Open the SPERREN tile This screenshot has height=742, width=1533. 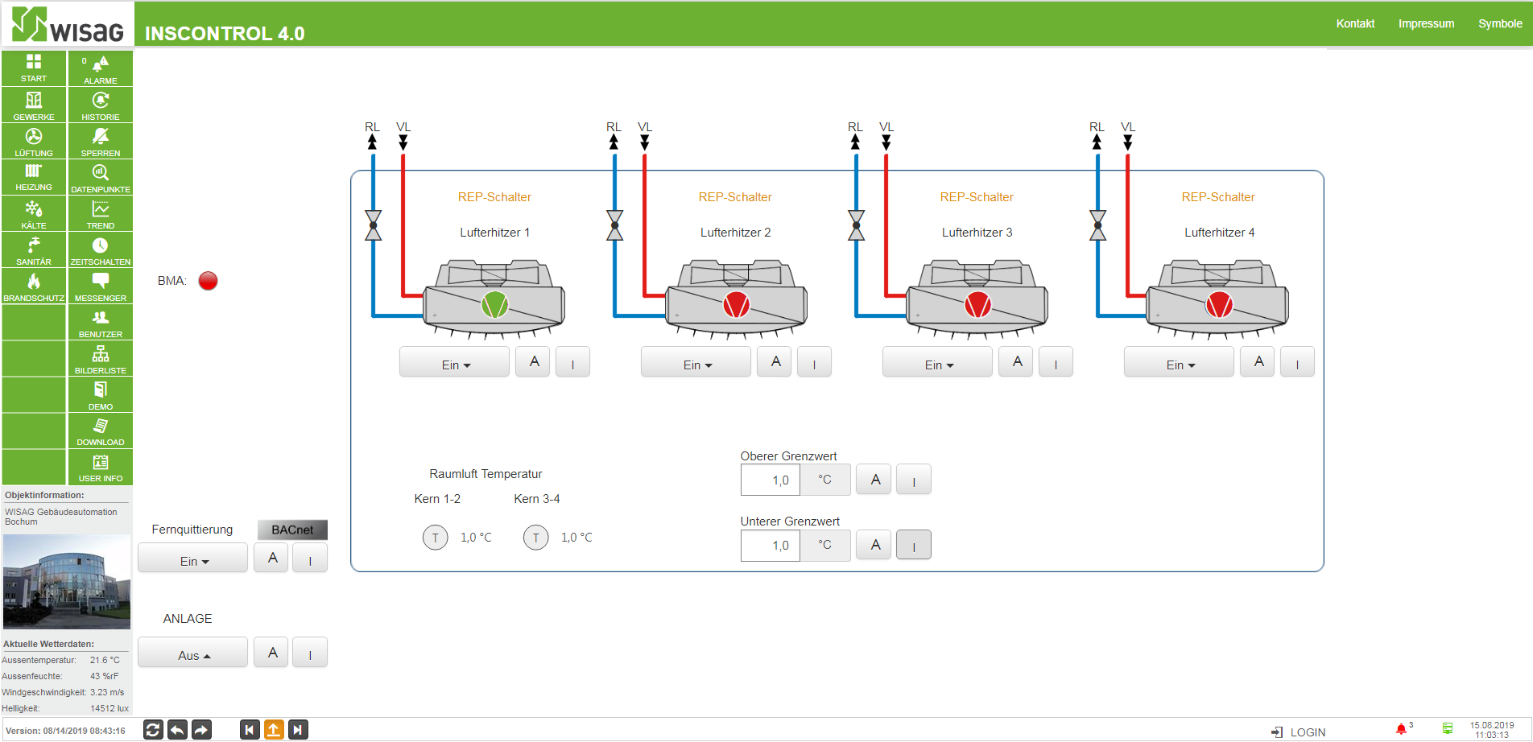coord(101,141)
